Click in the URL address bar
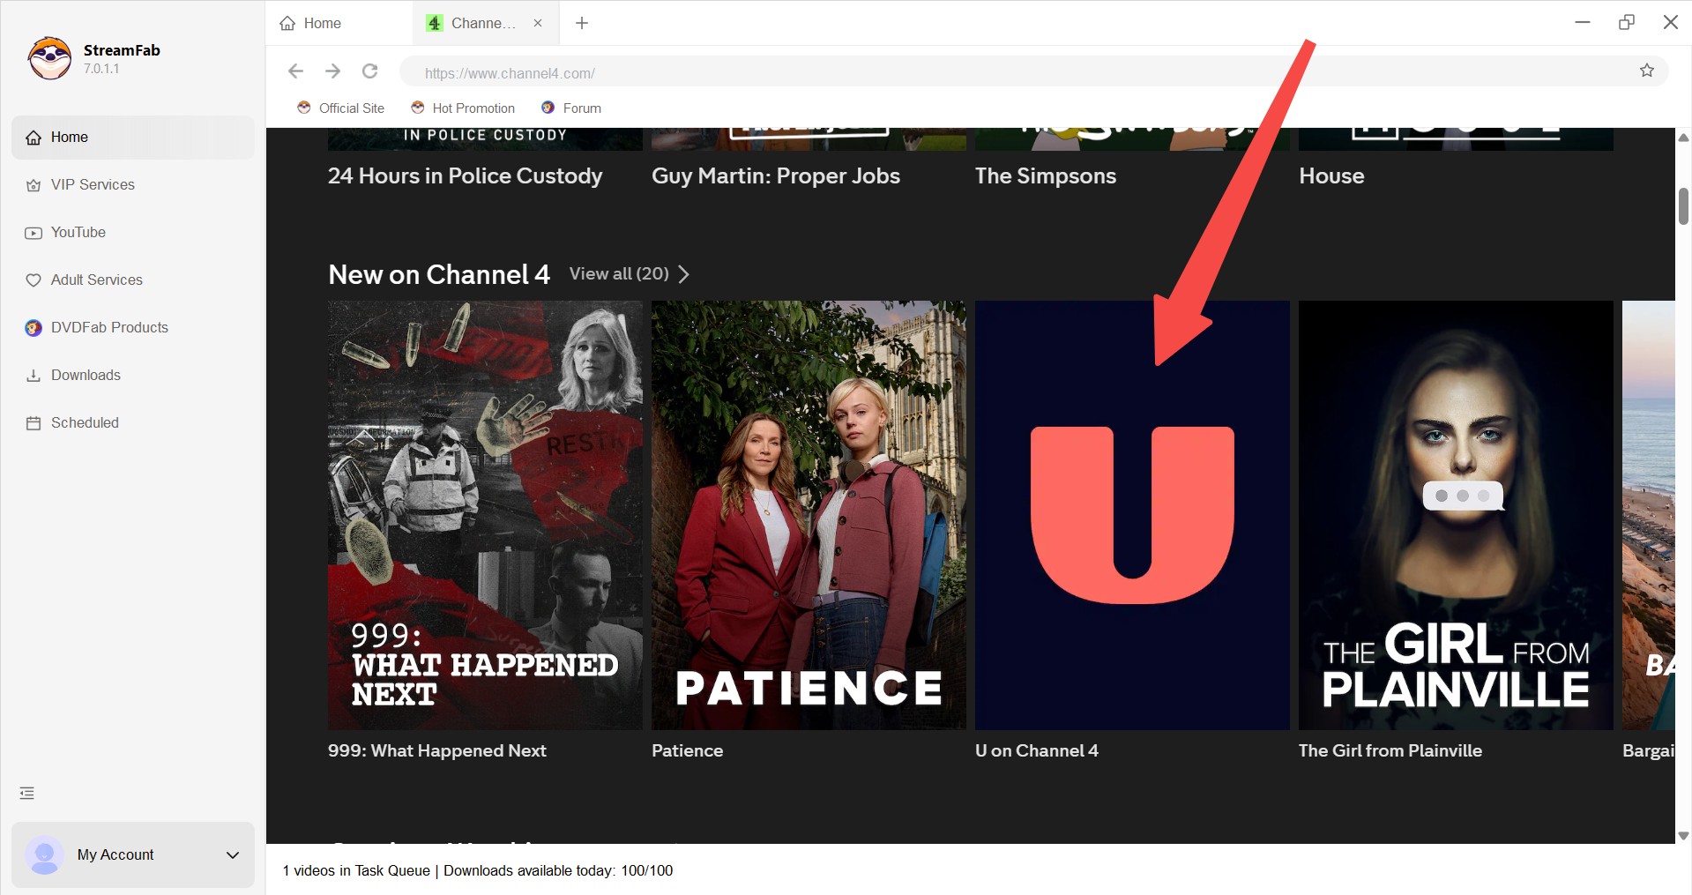The height and width of the screenshot is (895, 1692). click(794, 72)
